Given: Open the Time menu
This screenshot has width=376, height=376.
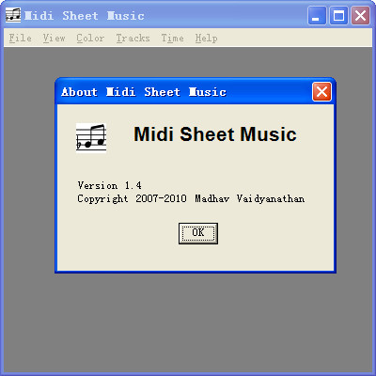Looking at the screenshot, I should tap(172, 39).
